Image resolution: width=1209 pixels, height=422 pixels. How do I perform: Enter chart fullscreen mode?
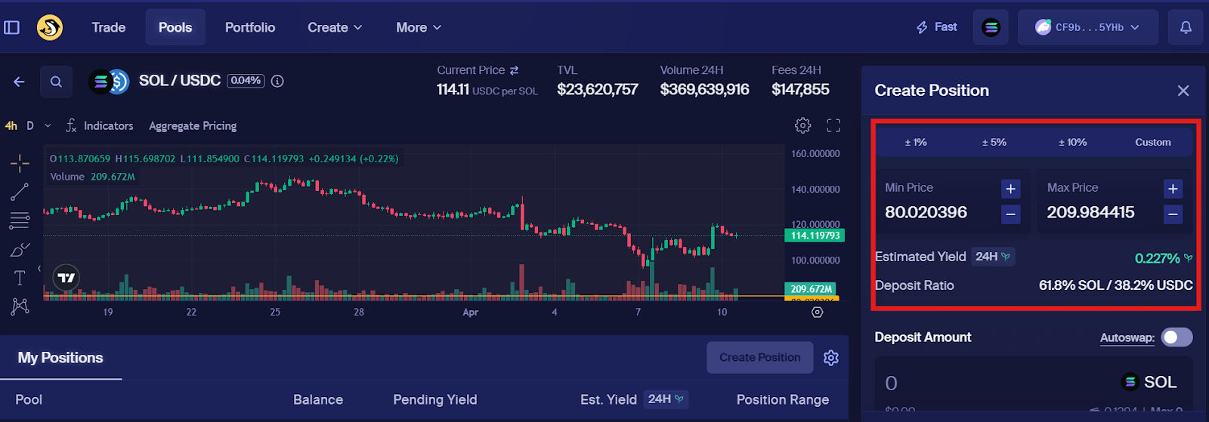pos(833,125)
